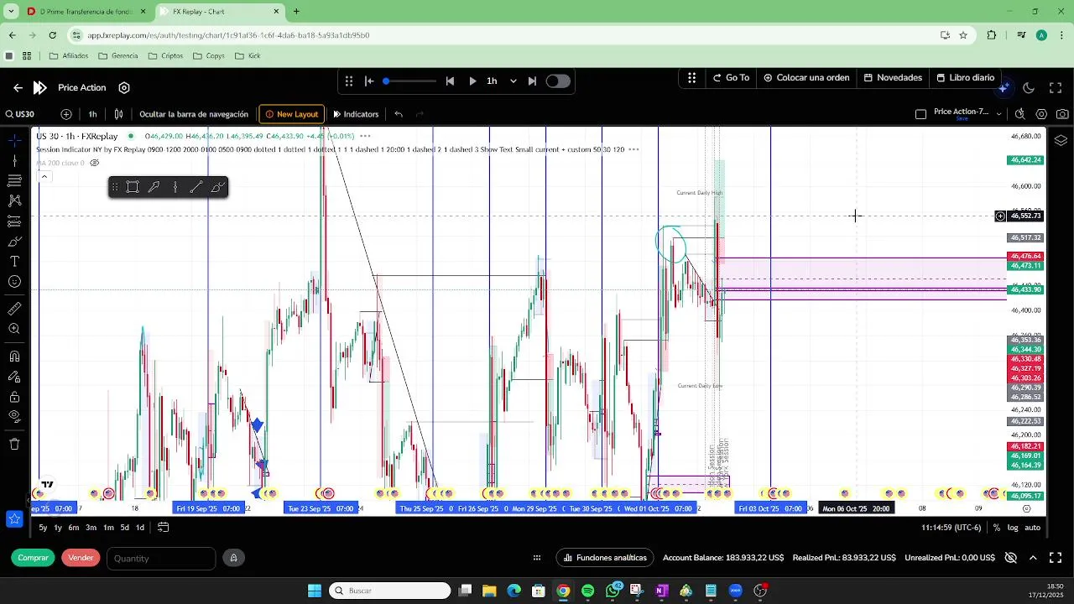This screenshot has height=604, width=1074.
Task: Undo the last chart action
Action: coord(399,114)
